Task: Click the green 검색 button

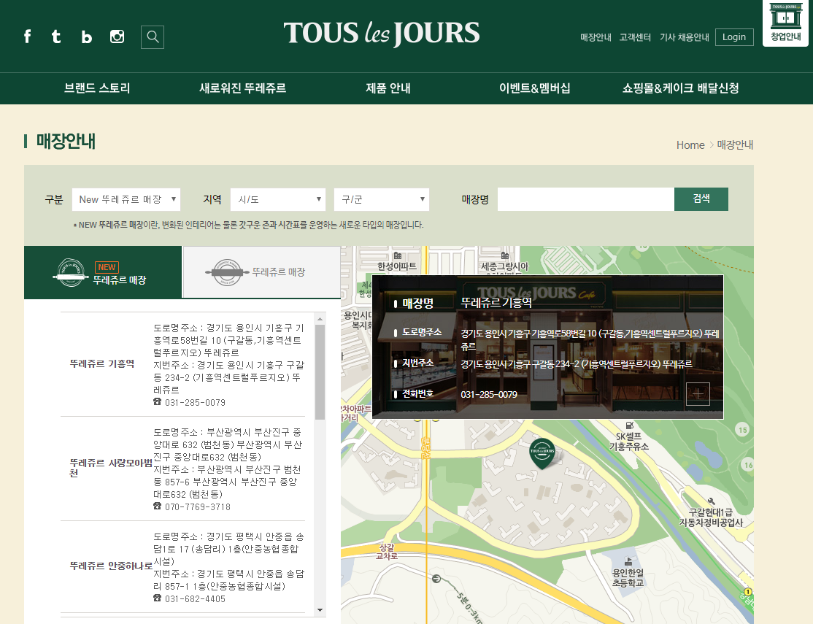Action: (x=701, y=199)
